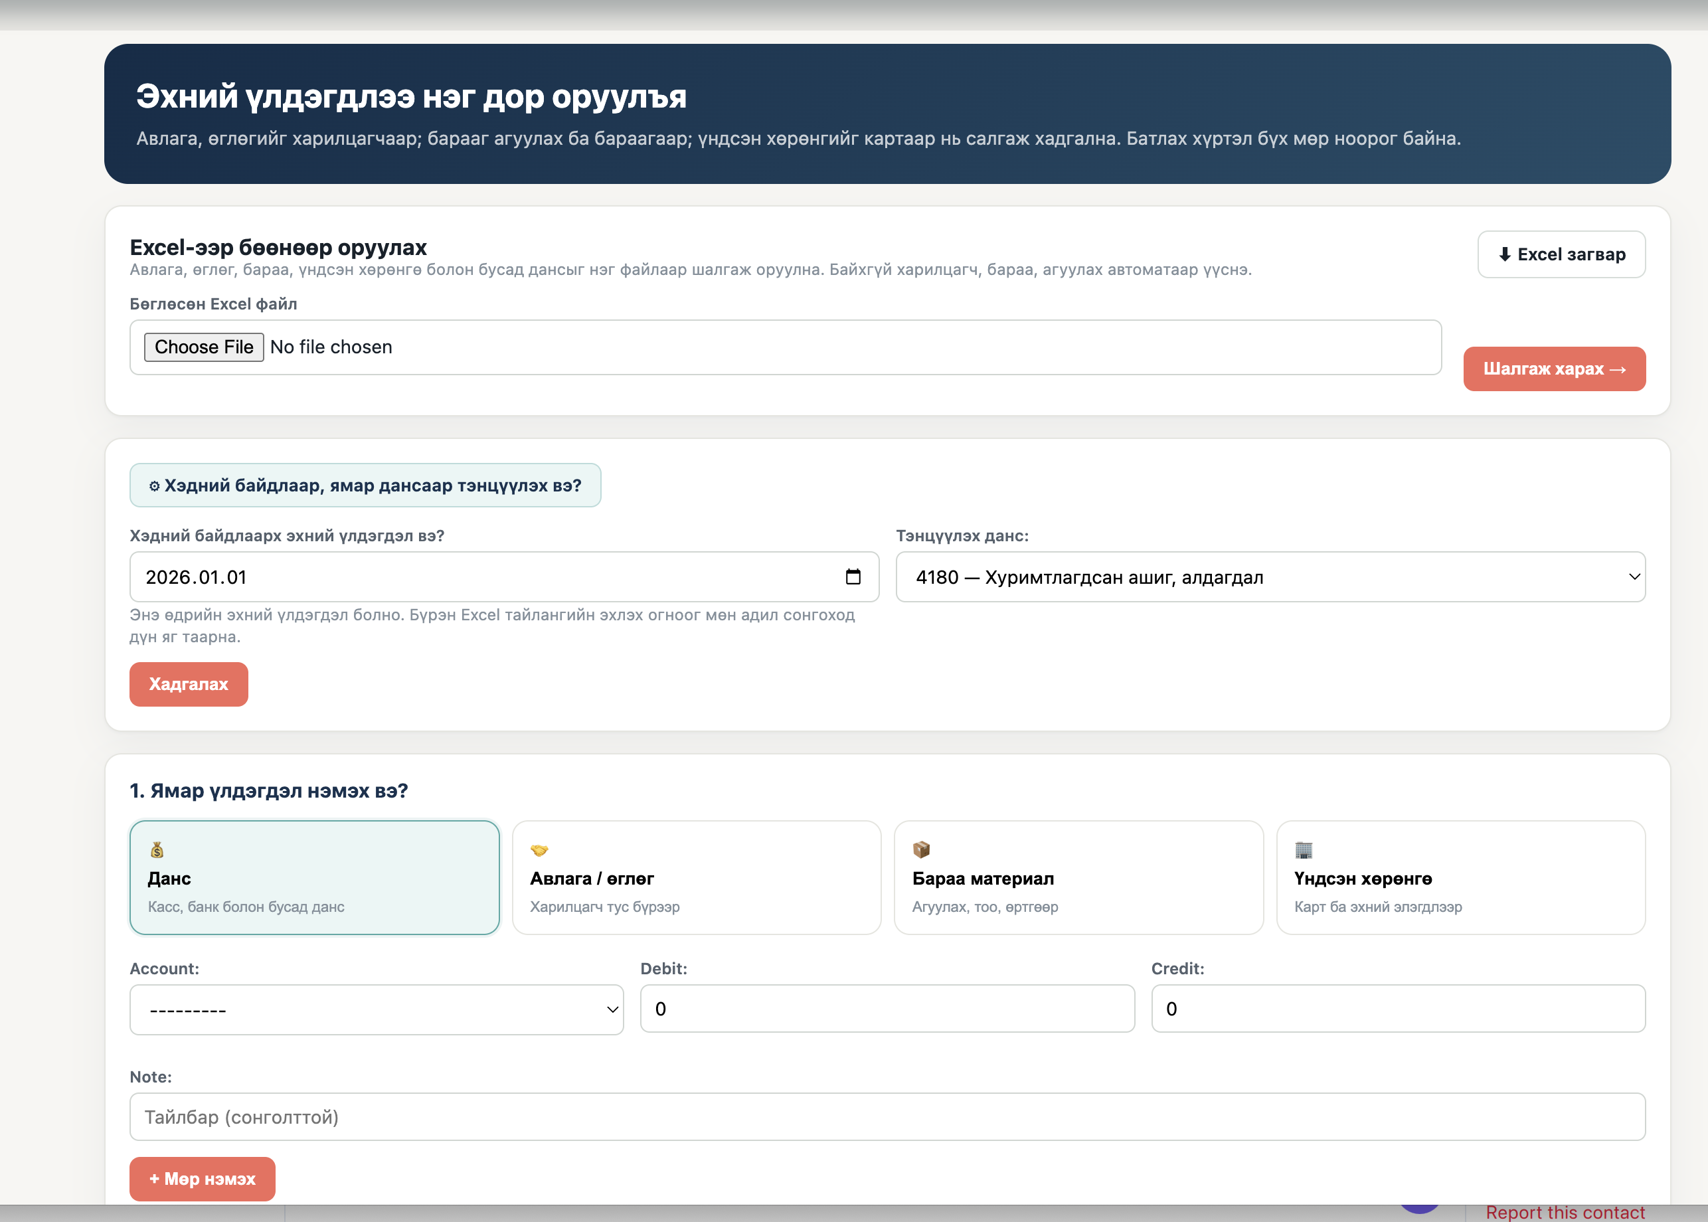Expand the Хэдний байдлаар, ямар дансаар section
Viewport: 1708px width, 1222px height.
tap(365, 485)
